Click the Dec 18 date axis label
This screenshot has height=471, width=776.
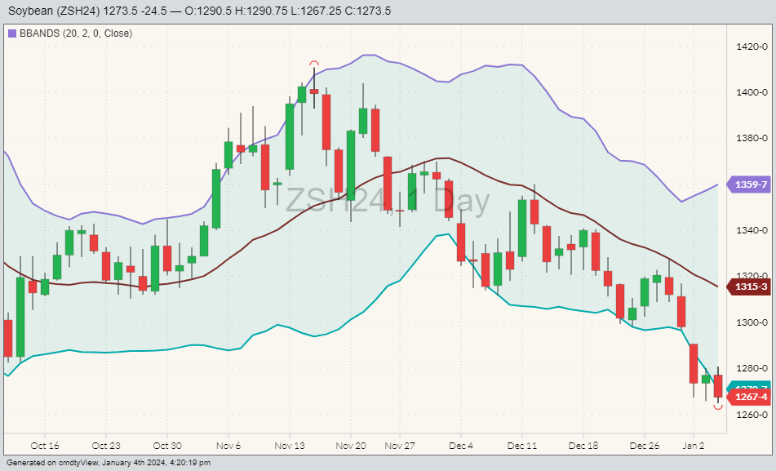pyautogui.click(x=583, y=446)
